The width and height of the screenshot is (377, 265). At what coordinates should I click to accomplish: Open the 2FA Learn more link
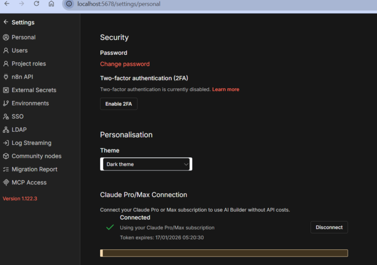[x=226, y=89]
